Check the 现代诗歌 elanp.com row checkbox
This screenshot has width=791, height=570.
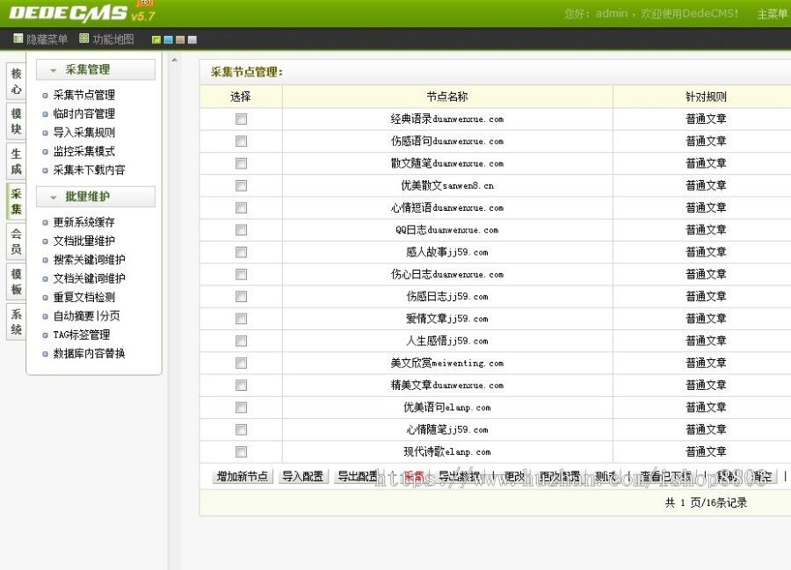(240, 451)
